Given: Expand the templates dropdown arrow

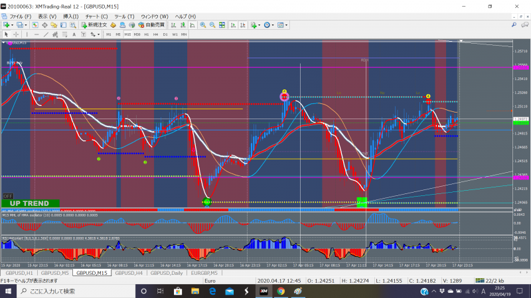Looking at the screenshot, I should pos(287,25).
